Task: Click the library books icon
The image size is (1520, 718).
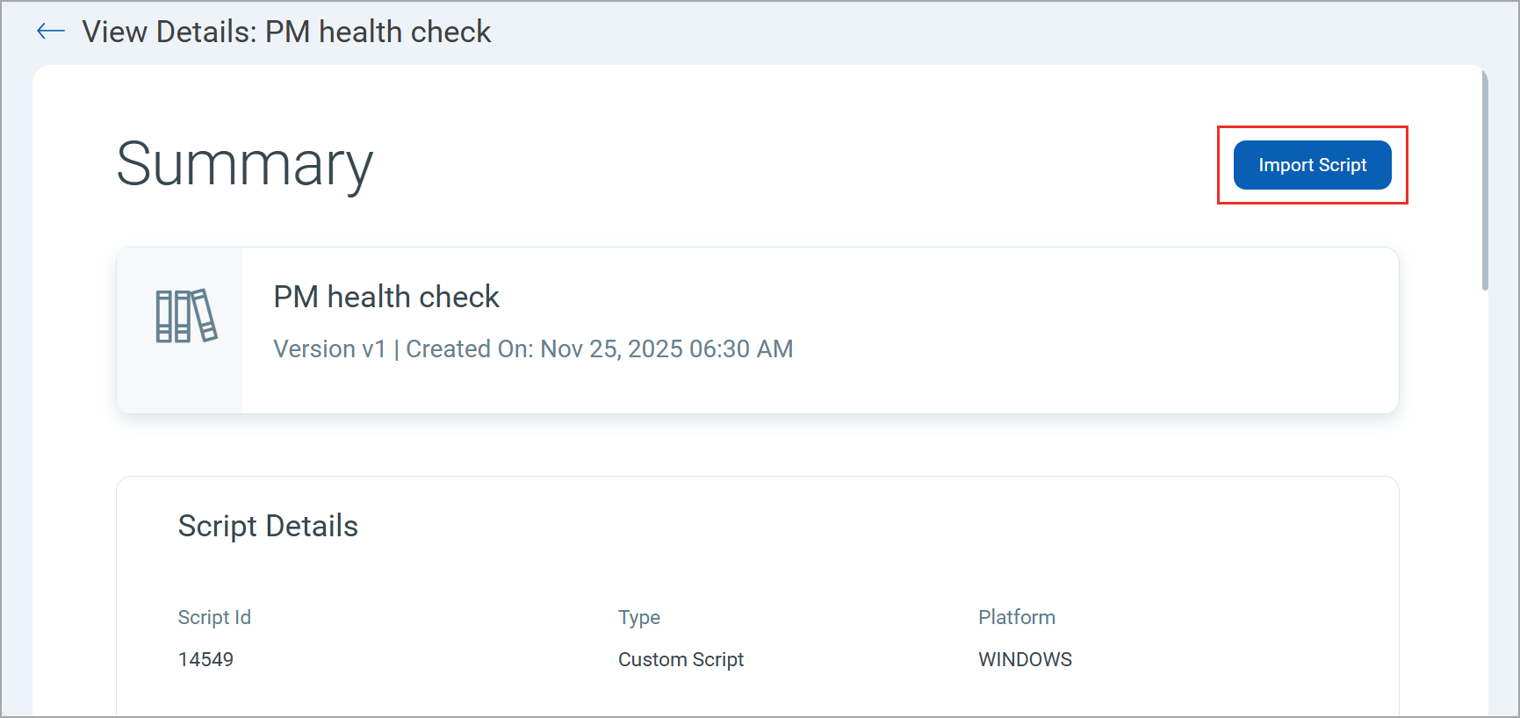Action: coord(186,316)
